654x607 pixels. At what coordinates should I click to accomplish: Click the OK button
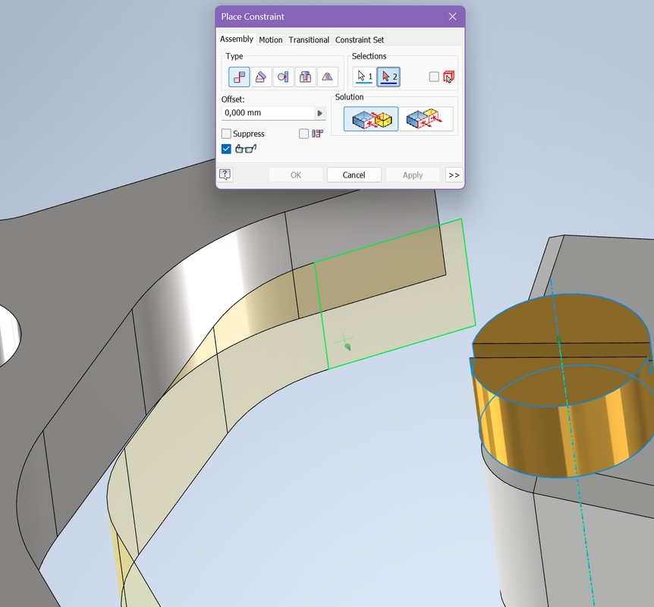(296, 175)
